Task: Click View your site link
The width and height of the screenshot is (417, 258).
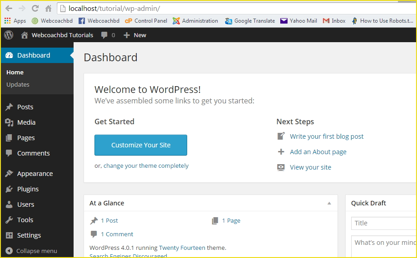Action: click(x=310, y=167)
